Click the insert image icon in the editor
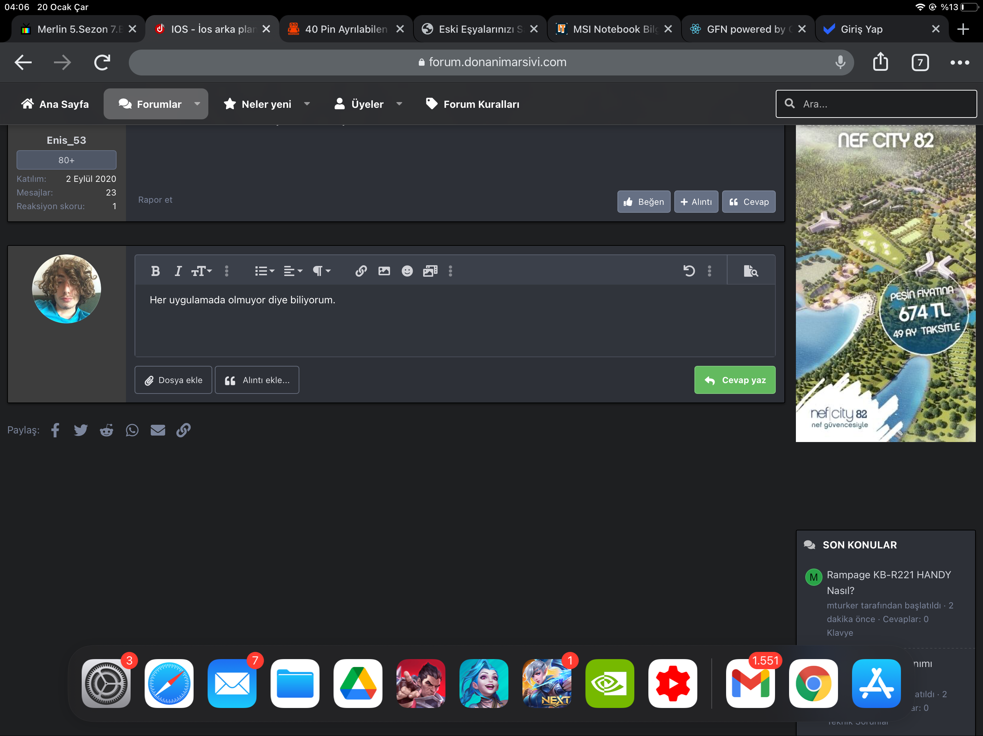Image resolution: width=983 pixels, height=736 pixels. 384,271
